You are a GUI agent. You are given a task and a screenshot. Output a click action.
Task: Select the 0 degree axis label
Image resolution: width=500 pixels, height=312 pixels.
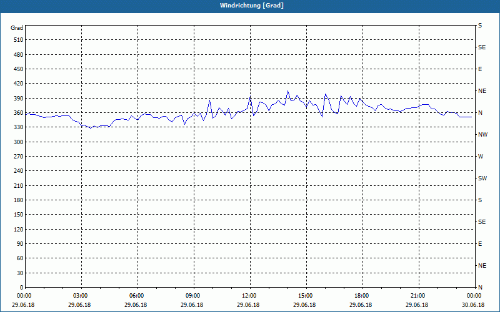click(x=21, y=288)
